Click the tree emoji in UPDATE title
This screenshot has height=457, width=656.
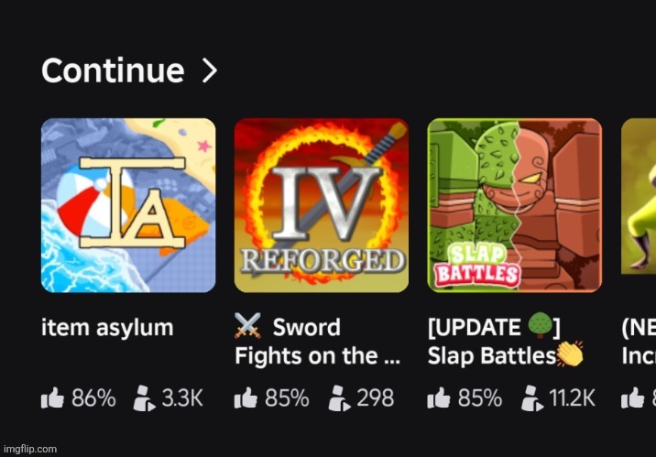540,326
